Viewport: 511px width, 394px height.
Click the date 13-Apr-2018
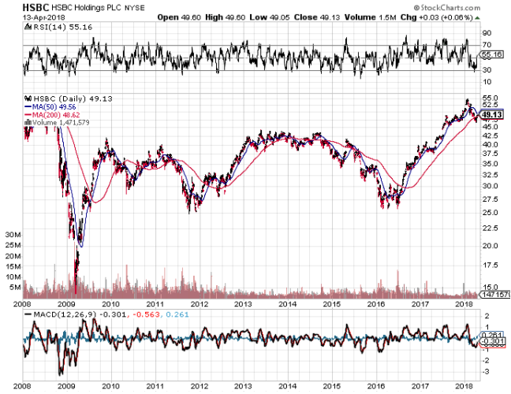tap(43, 17)
